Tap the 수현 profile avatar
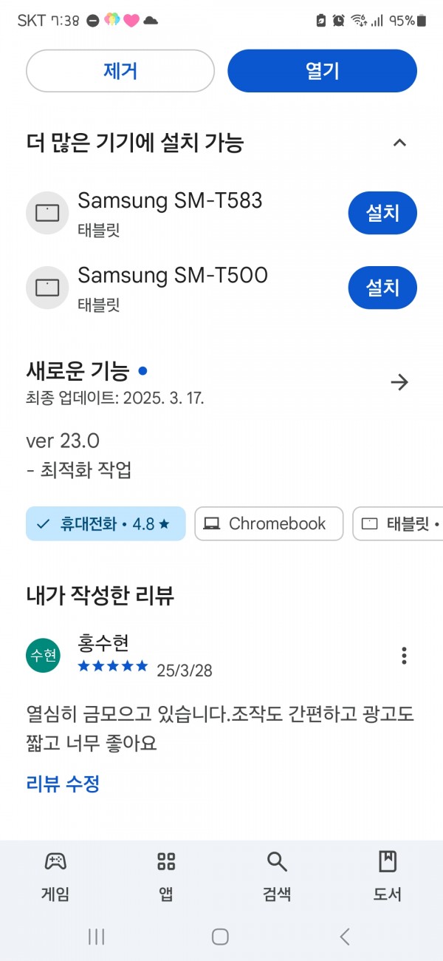The image size is (443, 961). tap(43, 656)
